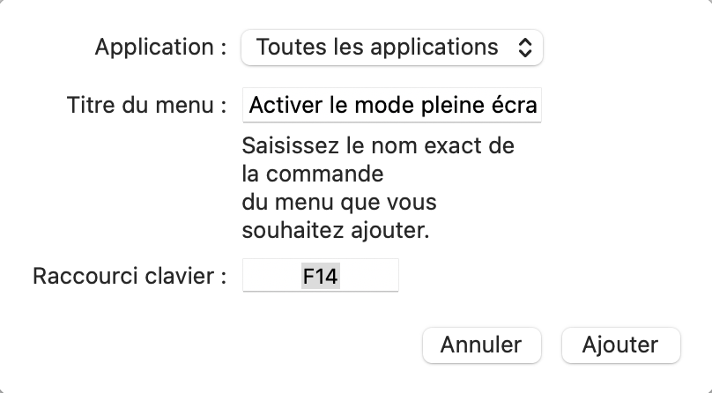Select the highlighted F14 shortcut text
This screenshot has height=393, width=712.
click(321, 276)
